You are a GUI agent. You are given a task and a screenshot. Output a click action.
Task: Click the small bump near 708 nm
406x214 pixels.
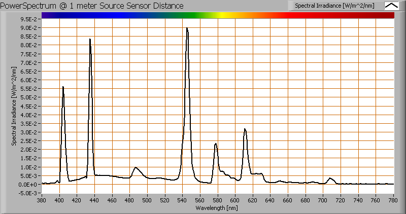(330, 178)
